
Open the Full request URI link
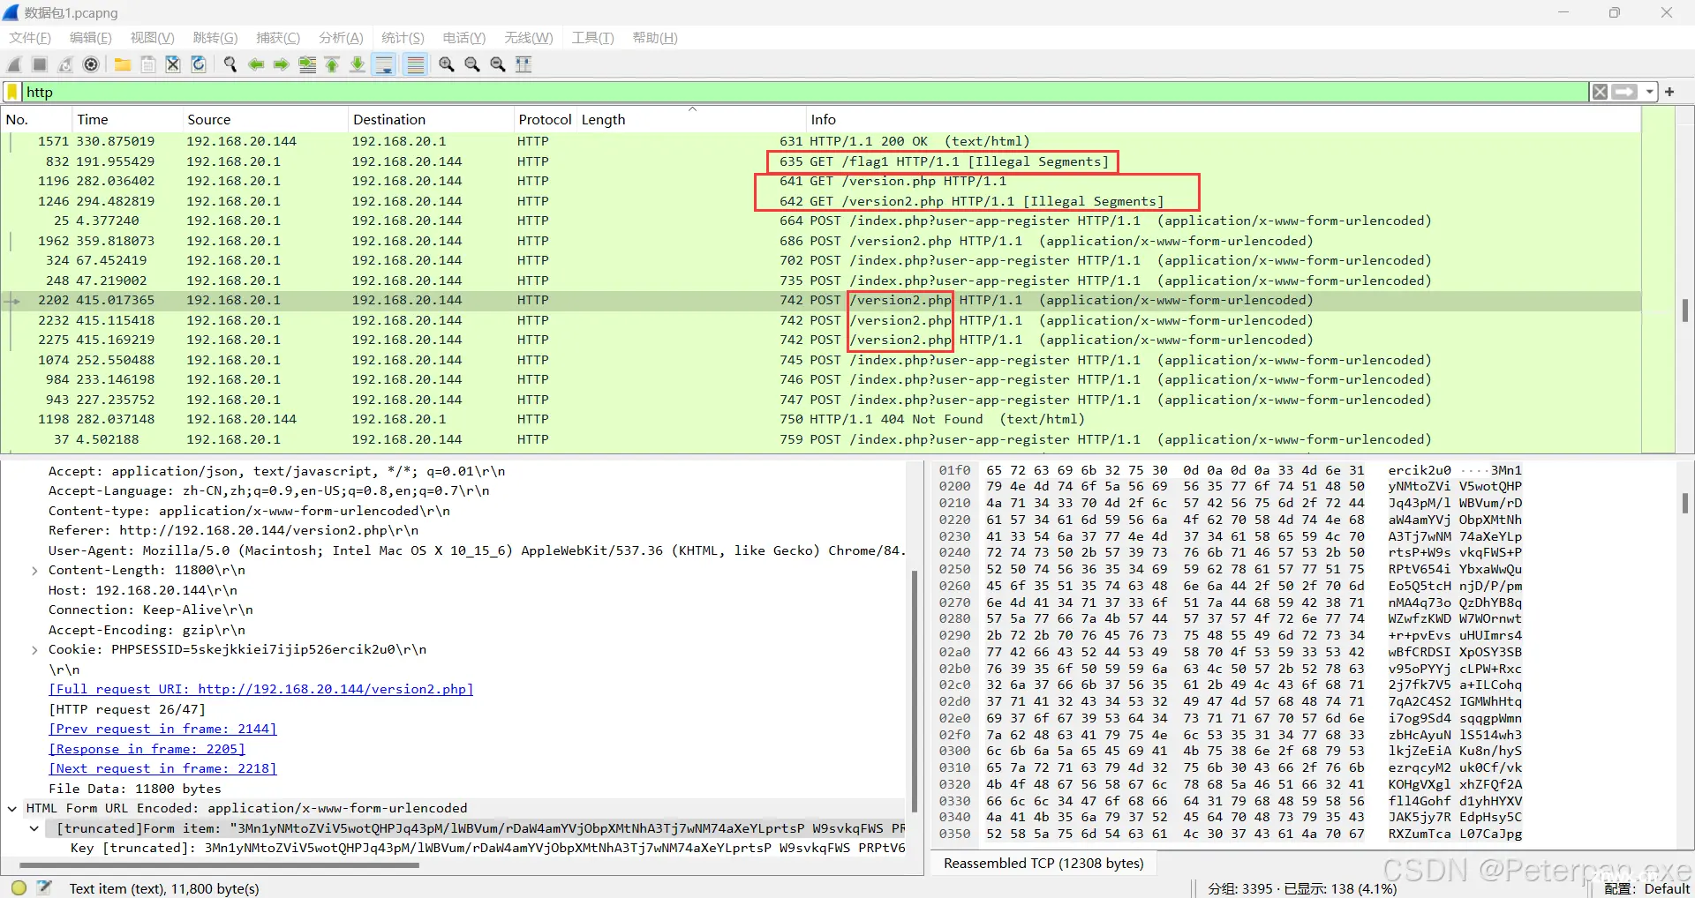pos(261,690)
